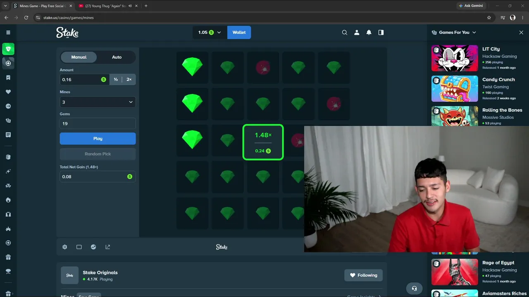
Task: Reload the page in the browser
Action: 26,18
